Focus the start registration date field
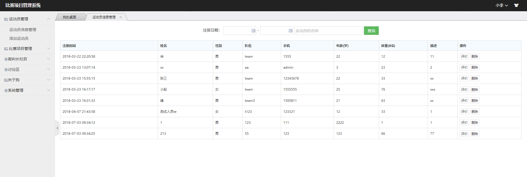This screenshot has height=177, width=527. pyautogui.click(x=240, y=31)
